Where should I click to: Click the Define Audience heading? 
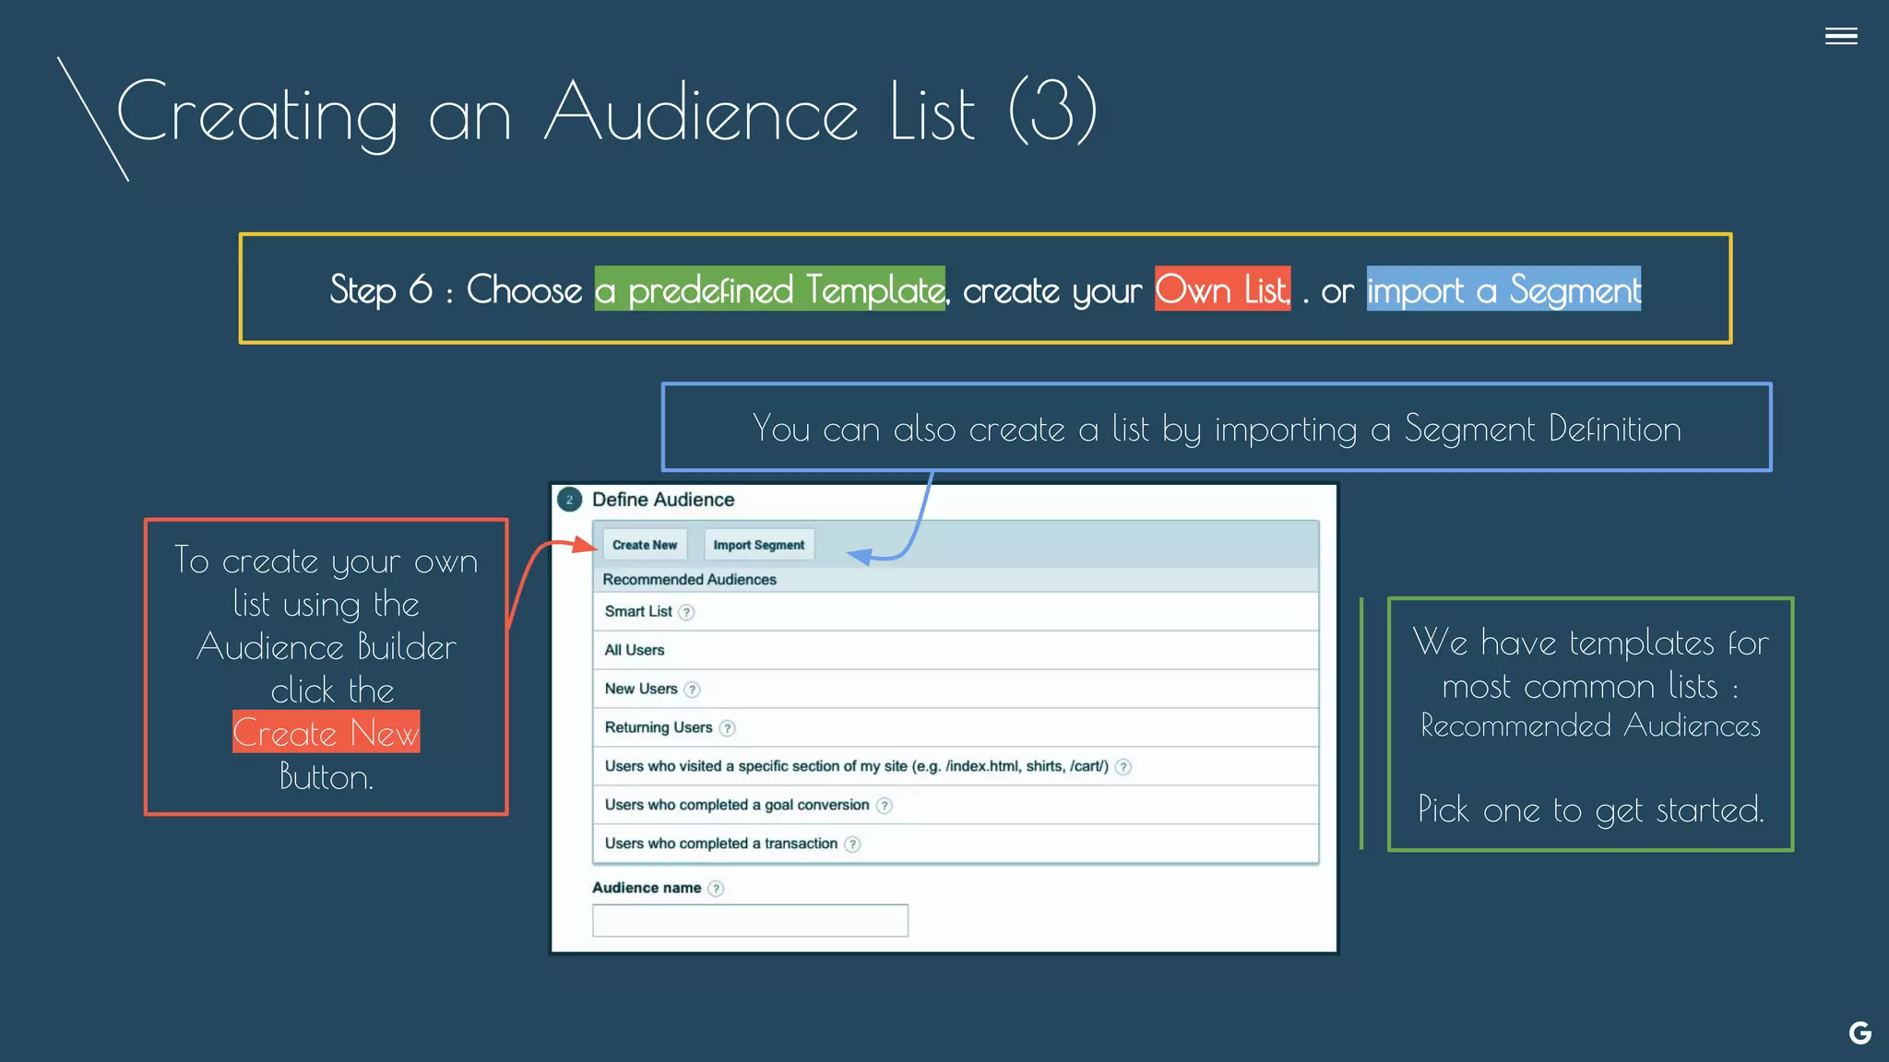pyautogui.click(x=663, y=500)
